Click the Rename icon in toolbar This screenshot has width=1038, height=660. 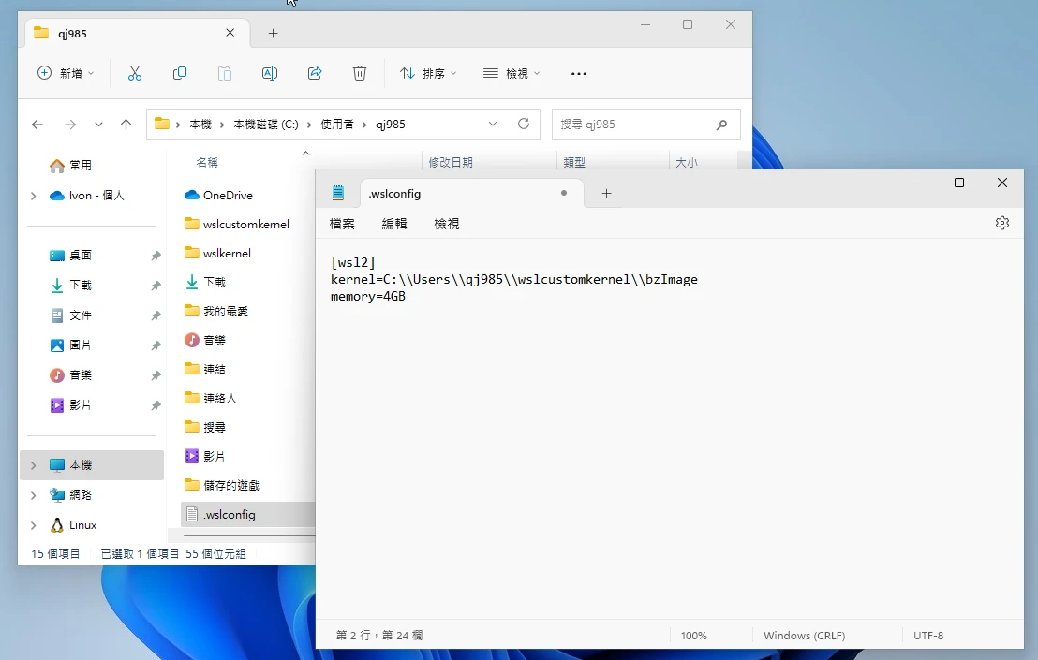click(x=270, y=73)
